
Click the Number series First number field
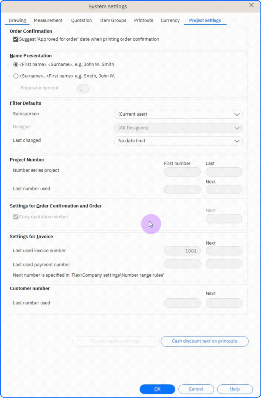(x=182, y=172)
